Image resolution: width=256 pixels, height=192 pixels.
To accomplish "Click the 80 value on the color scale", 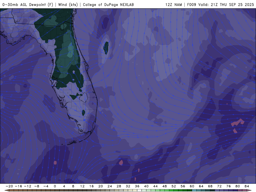I will click(238, 186).
